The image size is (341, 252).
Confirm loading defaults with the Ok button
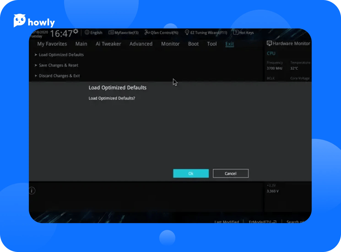pos(191,174)
